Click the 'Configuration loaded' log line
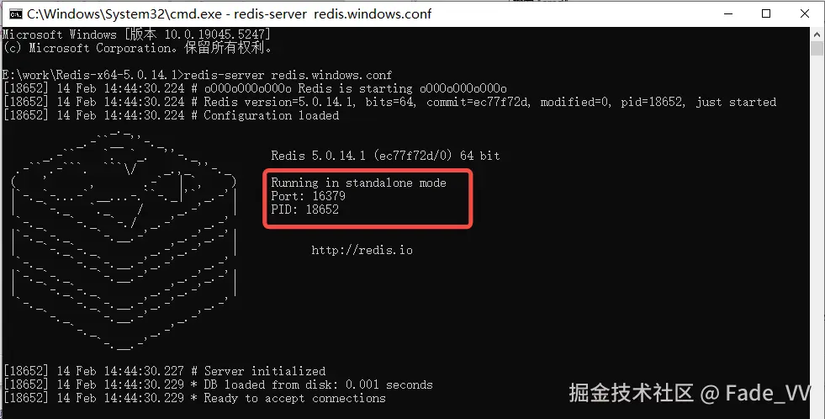 pyautogui.click(x=171, y=115)
